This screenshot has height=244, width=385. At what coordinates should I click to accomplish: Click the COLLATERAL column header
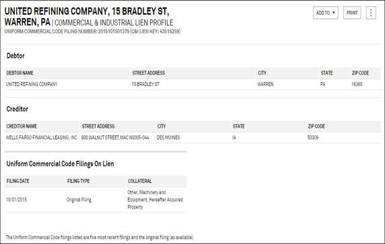point(140,181)
